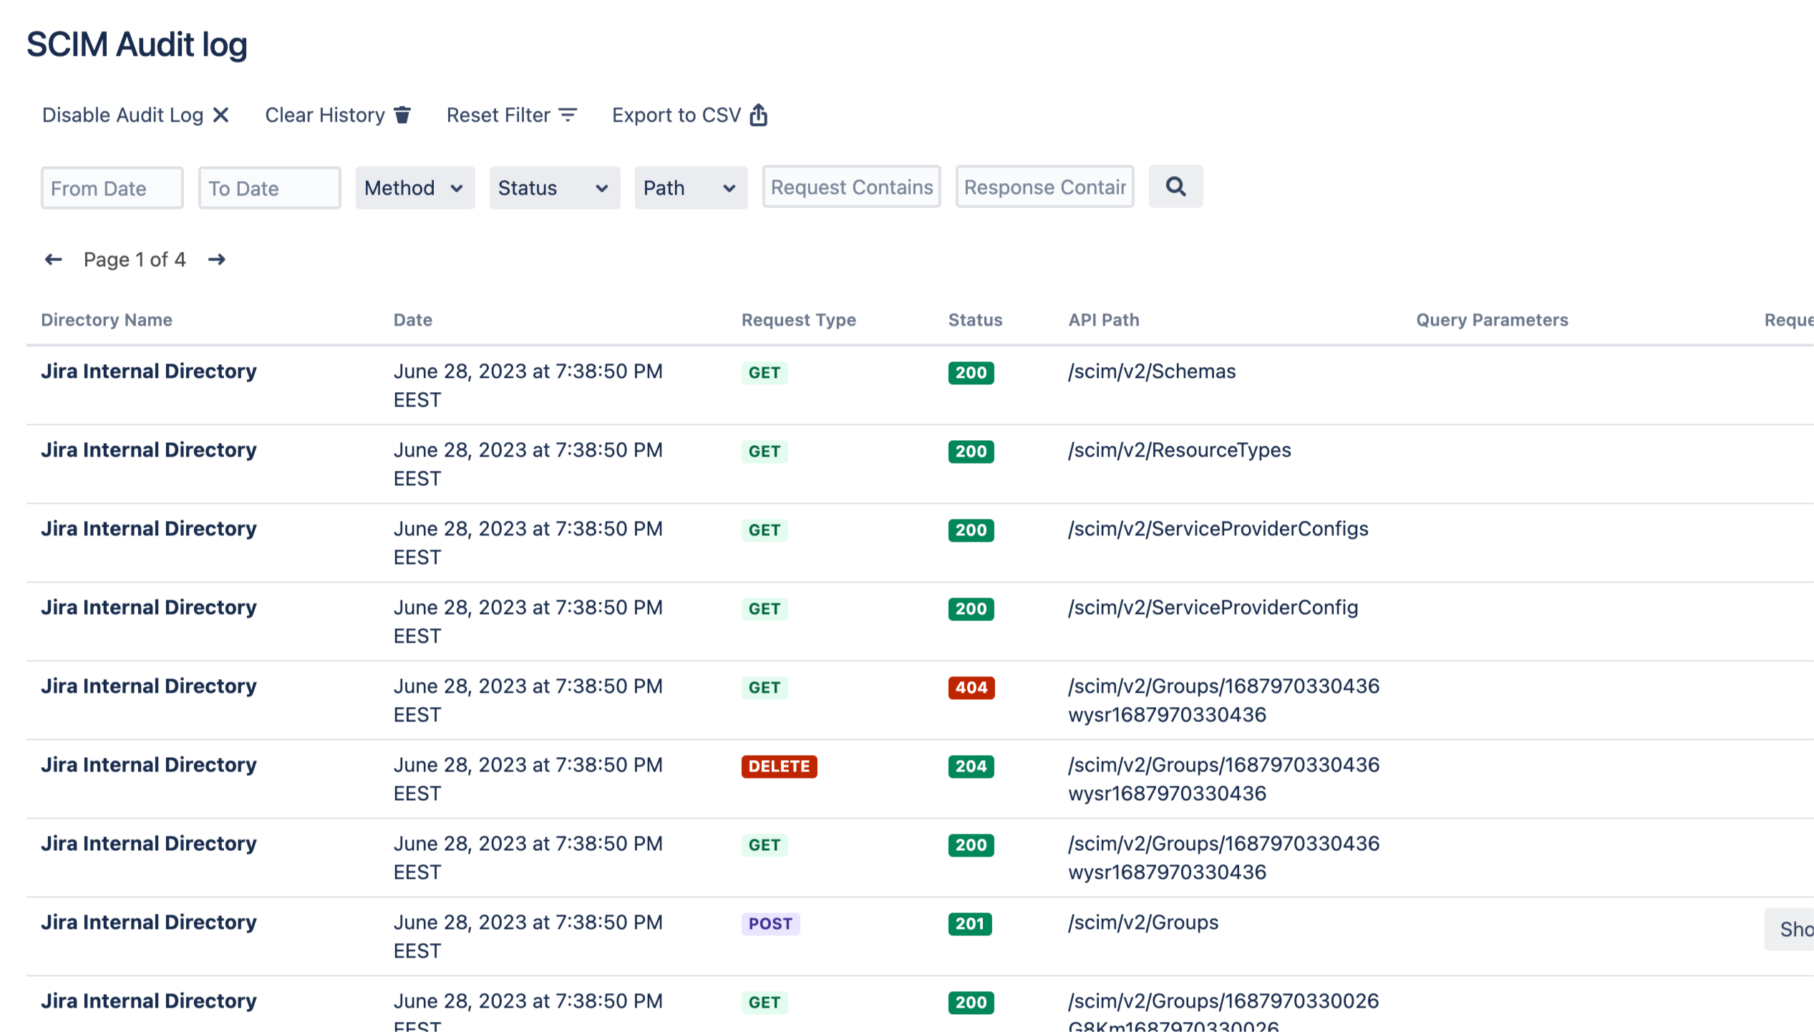1814x1032 pixels.
Task: Click the trash icon beside Clear History
Action: [x=402, y=115]
